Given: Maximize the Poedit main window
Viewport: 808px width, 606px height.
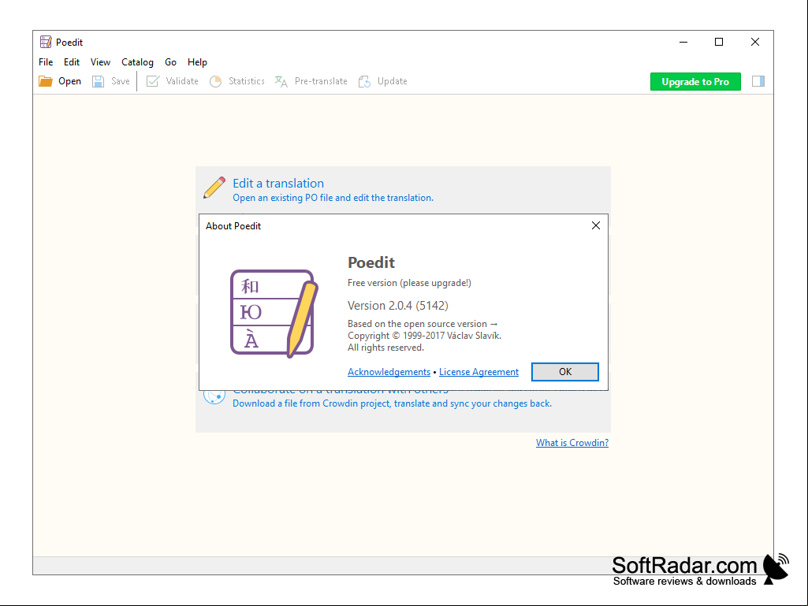Looking at the screenshot, I should [x=719, y=42].
